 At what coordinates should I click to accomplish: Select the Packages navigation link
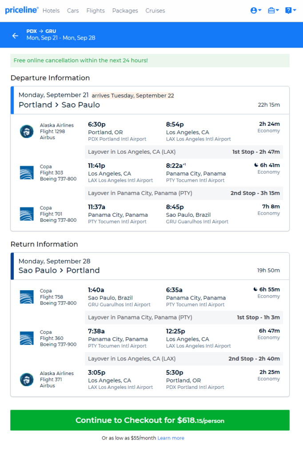(x=125, y=11)
